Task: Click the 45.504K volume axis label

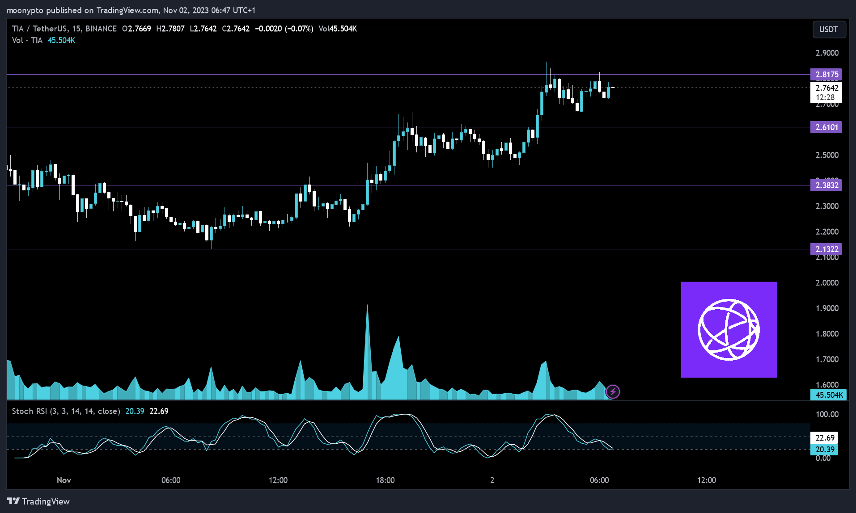Action: click(829, 395)
